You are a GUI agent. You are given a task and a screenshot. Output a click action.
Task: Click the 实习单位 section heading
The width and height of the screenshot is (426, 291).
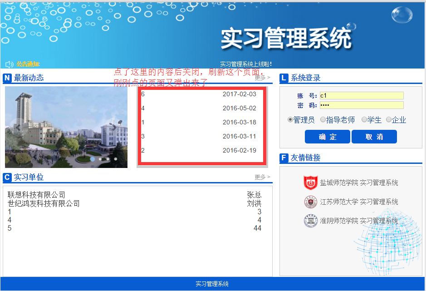29,178
